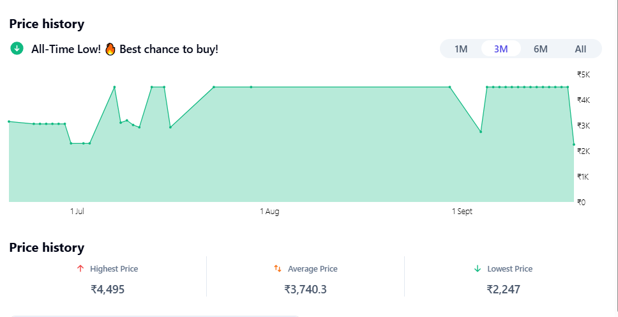Click the ₹5K y-axis label
This screenshot has height=317, width=618.
coord(584,74)
